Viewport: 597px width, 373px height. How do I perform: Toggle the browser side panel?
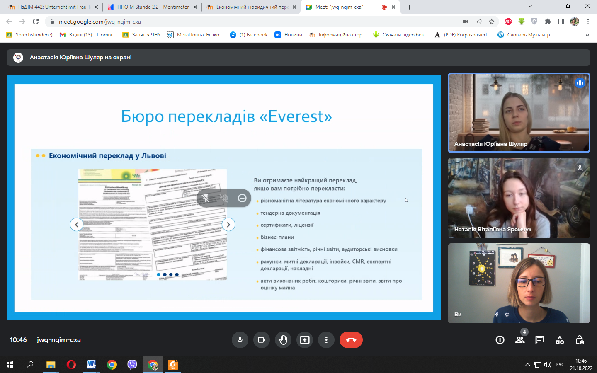(561, 22)
